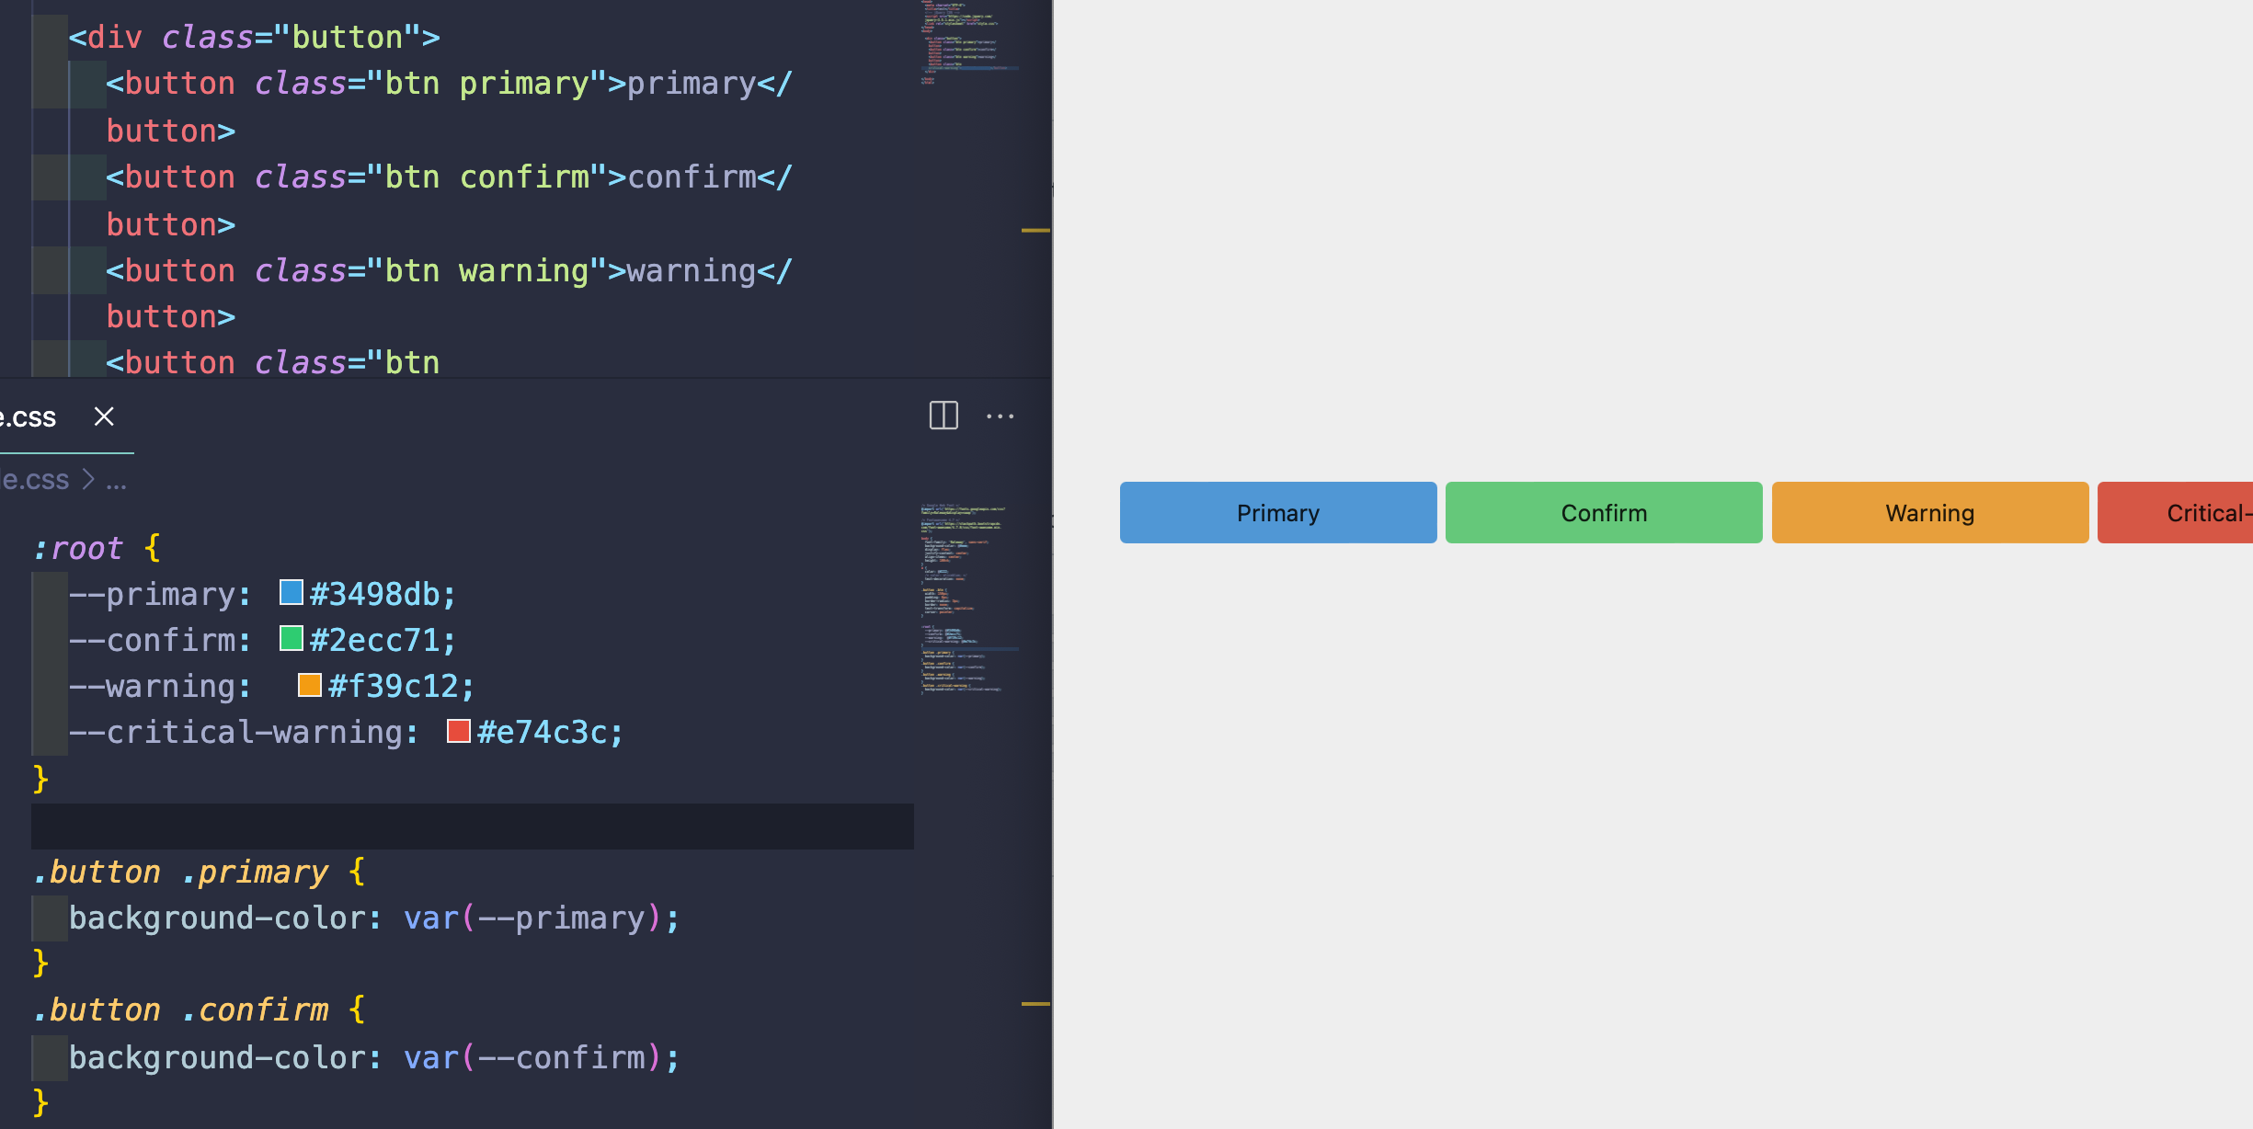
Task: Click the split editor right icon
Action: click(x=944, y=416)
